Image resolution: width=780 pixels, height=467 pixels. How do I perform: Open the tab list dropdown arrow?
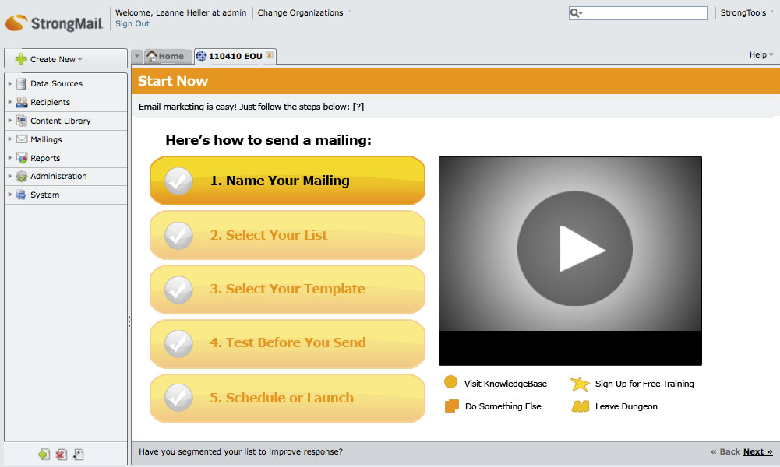click(137, 56)
